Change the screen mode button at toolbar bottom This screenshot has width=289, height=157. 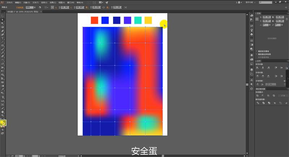point(3,133)
